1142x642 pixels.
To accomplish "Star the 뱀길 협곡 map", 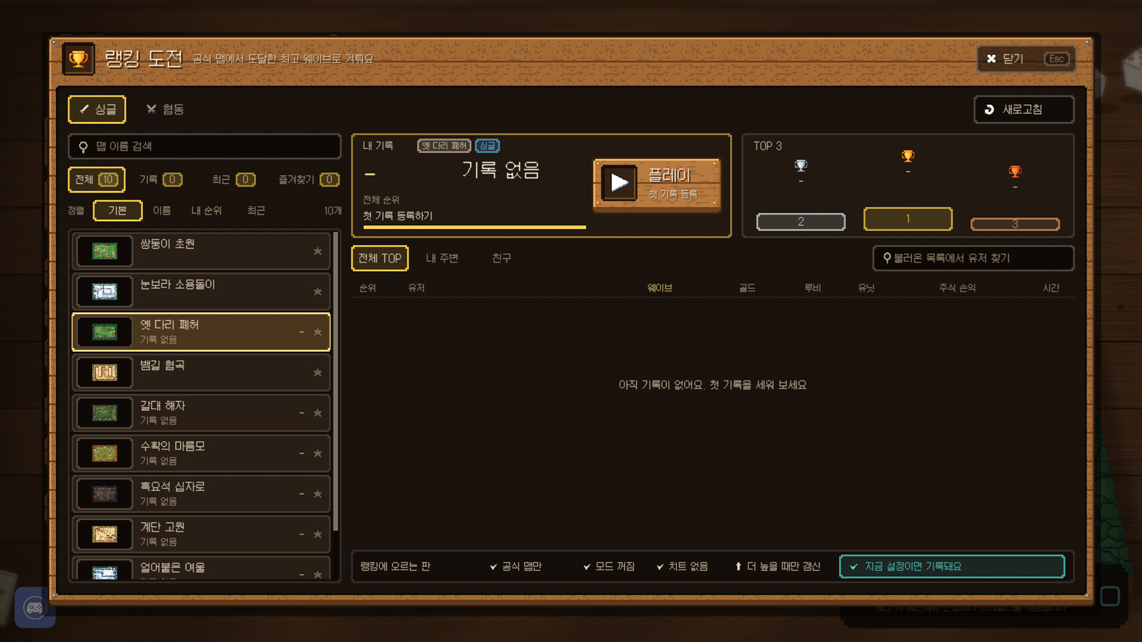I will coord(318,373).
